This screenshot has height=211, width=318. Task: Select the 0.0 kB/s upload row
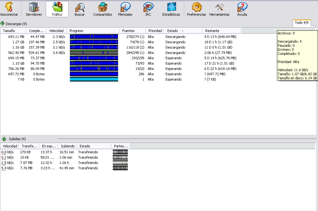coord(65,152)
